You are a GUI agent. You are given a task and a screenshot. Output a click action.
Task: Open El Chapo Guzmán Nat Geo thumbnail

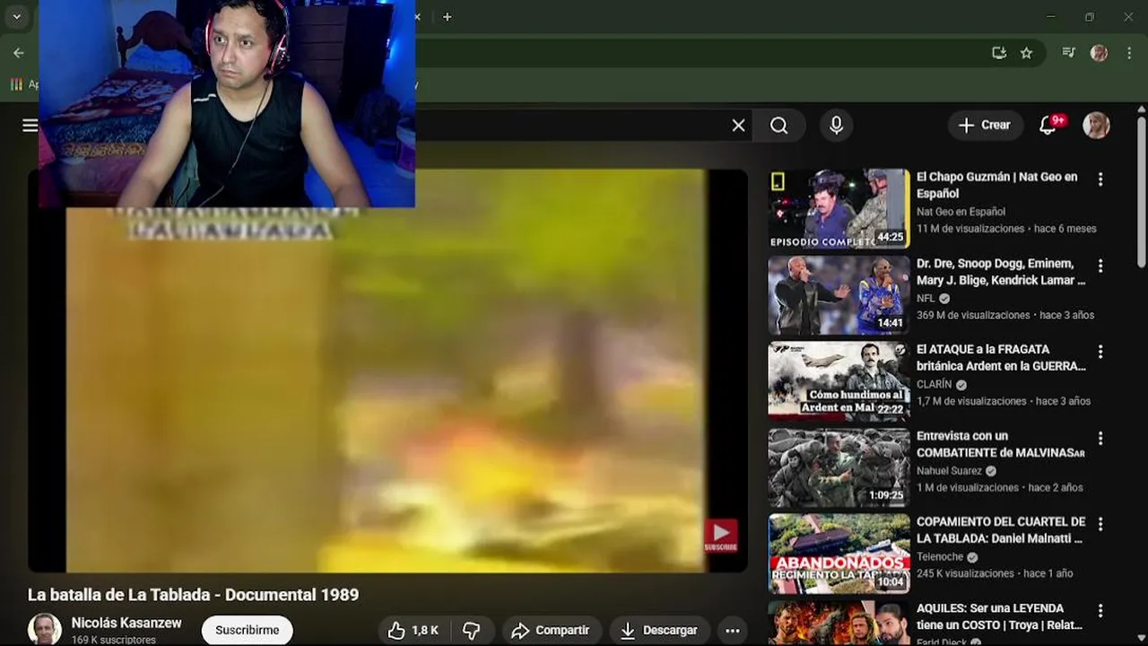tap(839, 209)
